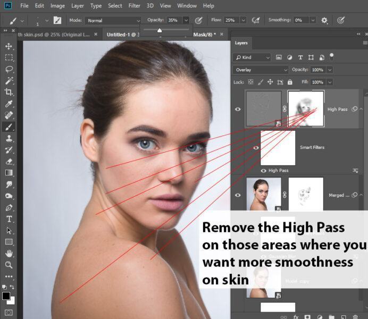
Task: Open the Window menu
Action: (x=187, y=6)
